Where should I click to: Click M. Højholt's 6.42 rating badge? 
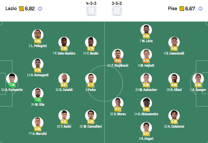click(146, 61)
